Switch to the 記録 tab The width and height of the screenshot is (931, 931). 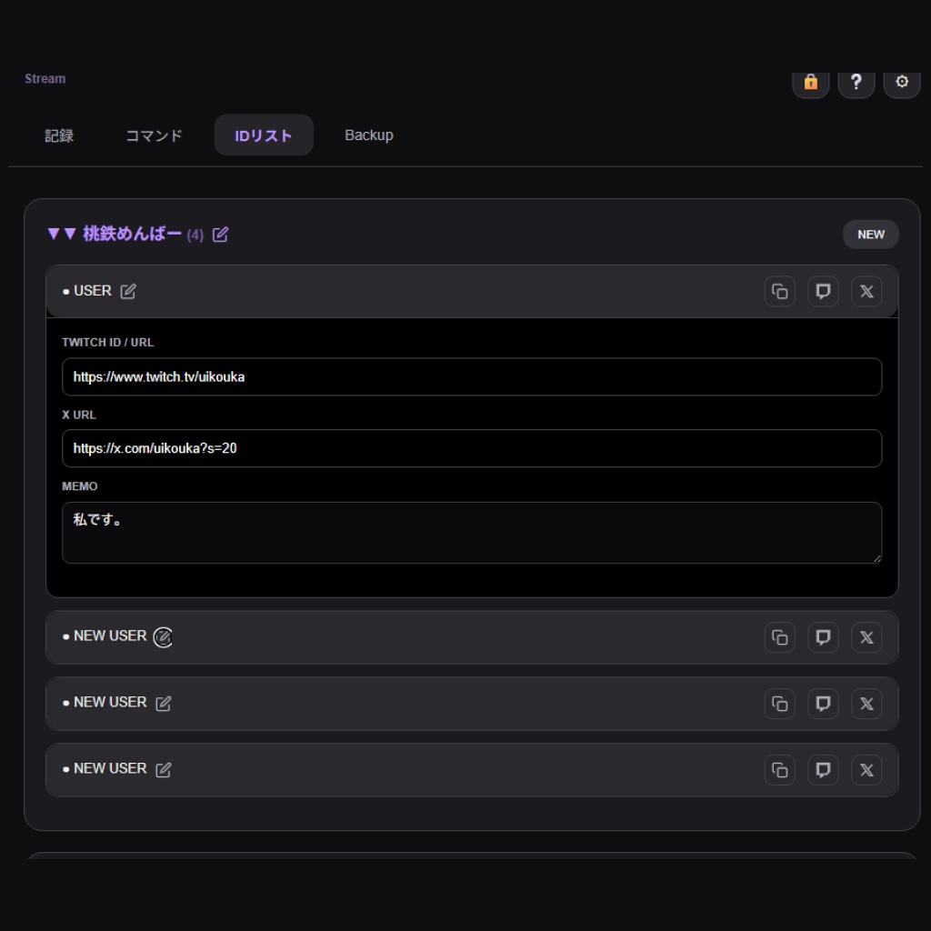click(59, 135)
